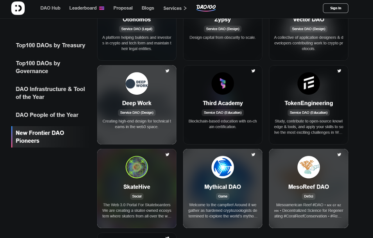Click the DAO Hub home logo

pyautogui.click(x=18, y=8)
